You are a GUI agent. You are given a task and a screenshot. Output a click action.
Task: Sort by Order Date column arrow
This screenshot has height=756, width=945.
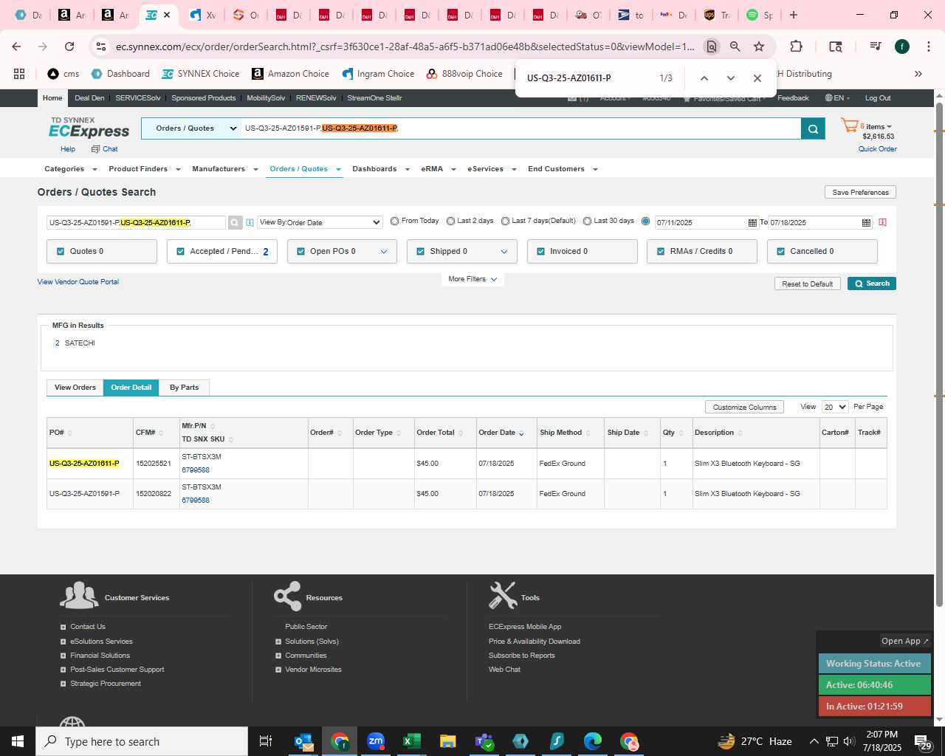(x=521, y=433)
